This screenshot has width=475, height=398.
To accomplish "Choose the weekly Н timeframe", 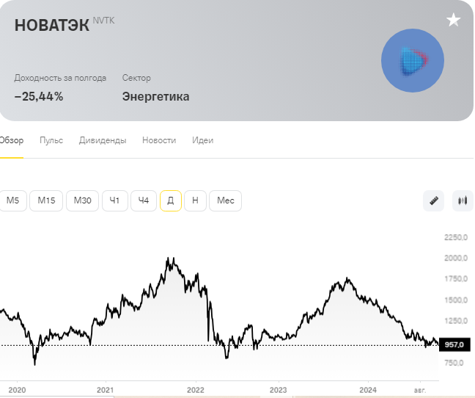I will (195, 200).
